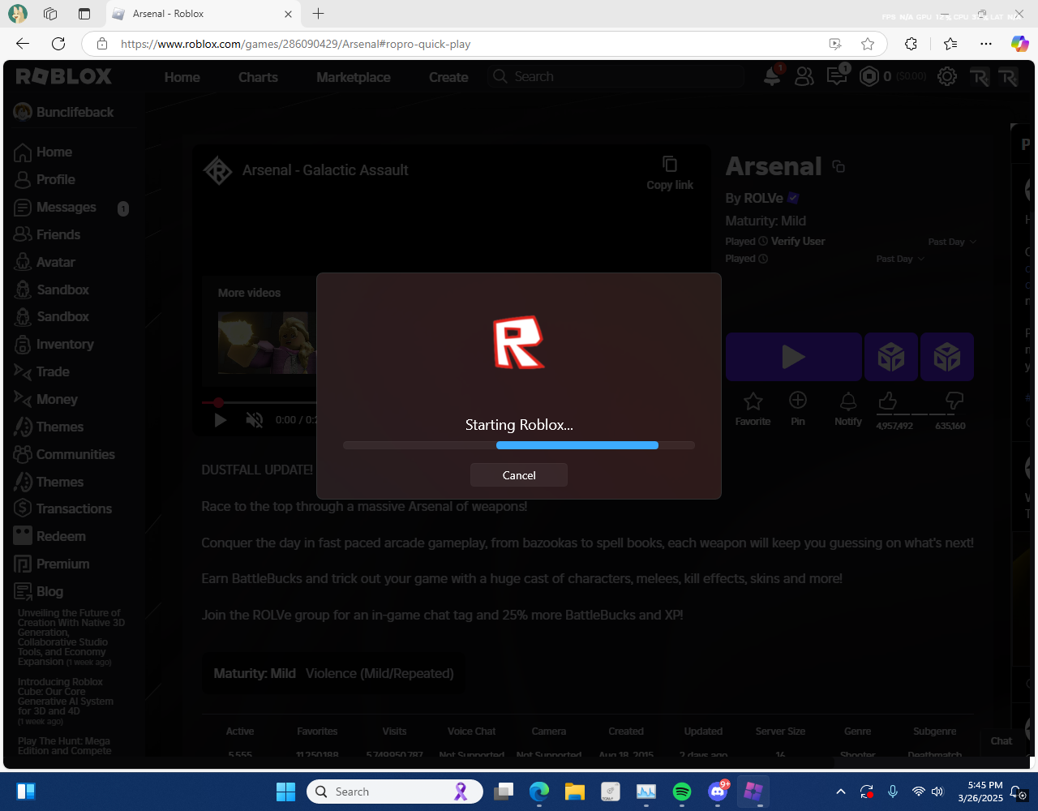The width and height of the screenshot is (1038, 811).
Task: Go back with the browser back arrow
Action: (x=23, y=44)
